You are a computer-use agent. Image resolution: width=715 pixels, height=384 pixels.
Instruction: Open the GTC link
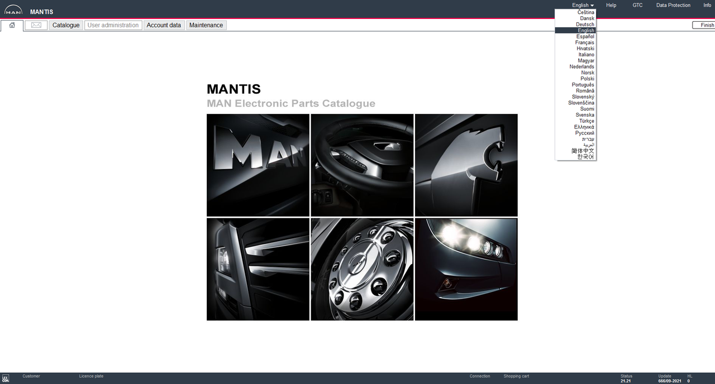coord(637,5)
